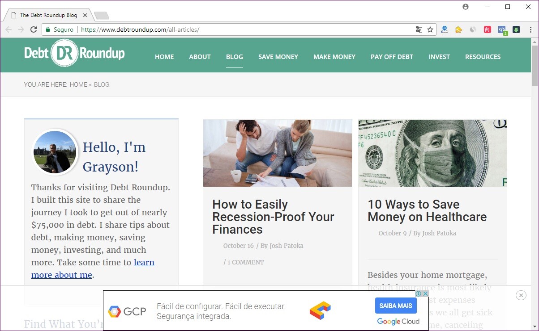The height and width of the screenshot is (331, 539).
Task: Click the colorful blocks icon in the ad
Action: (x=320, y=310)
